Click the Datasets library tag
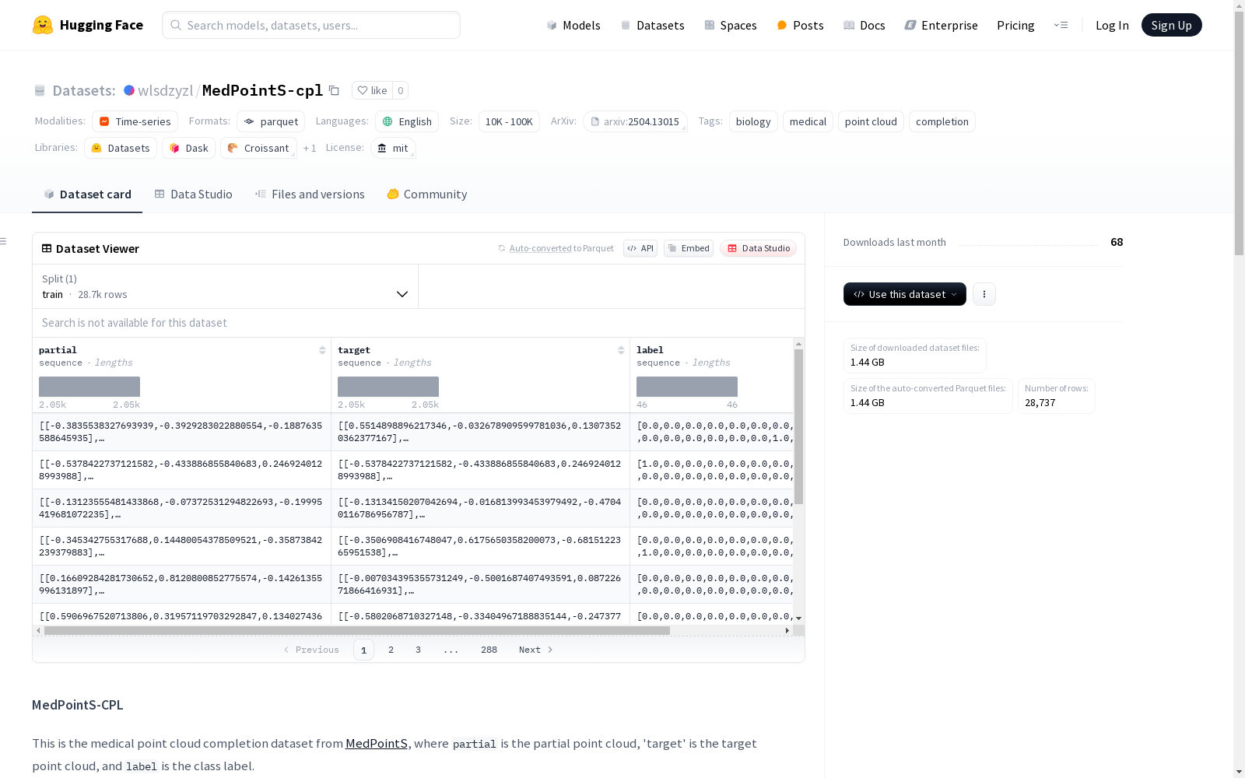Screen dimensions: 1245x778 tap(121, 148)
